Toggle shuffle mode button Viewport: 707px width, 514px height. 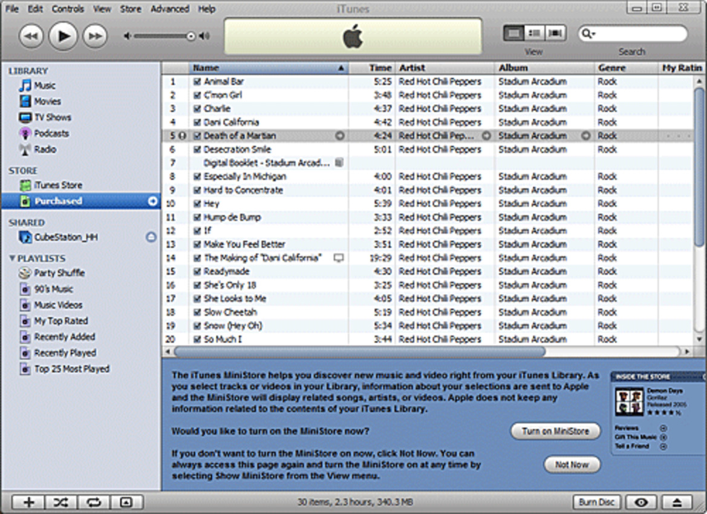click(x=61, y=502)
